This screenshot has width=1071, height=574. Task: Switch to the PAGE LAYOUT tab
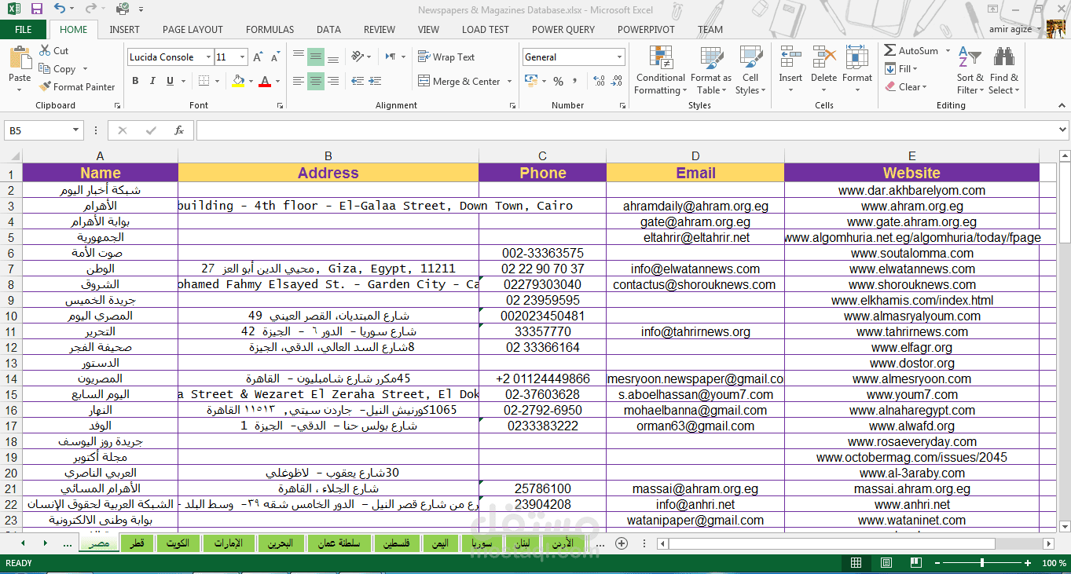[193, 30]
